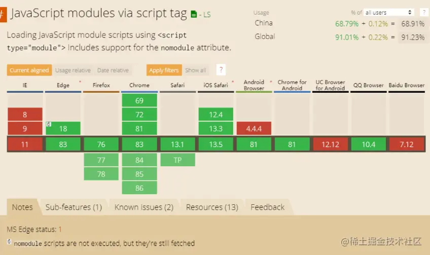Image resolution: width=430 pixels, height=255 pixels.
Task: Open the Known issues (2) tab
Action: pyautogui.click(x=144, y=207)
